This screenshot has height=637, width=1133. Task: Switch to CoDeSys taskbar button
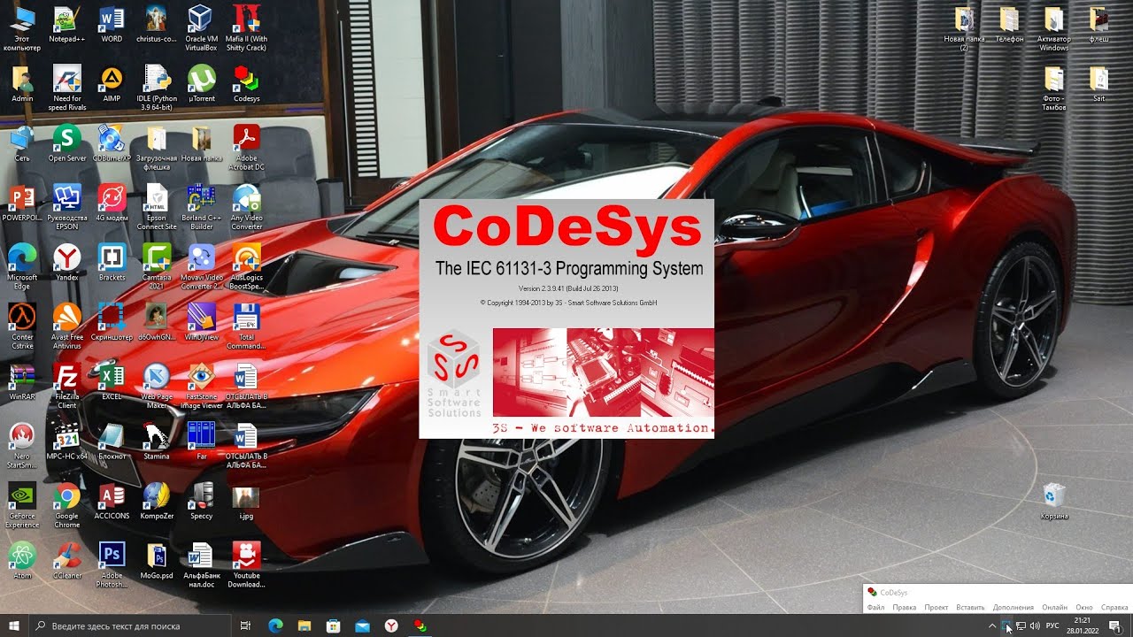tap(420, 625)
